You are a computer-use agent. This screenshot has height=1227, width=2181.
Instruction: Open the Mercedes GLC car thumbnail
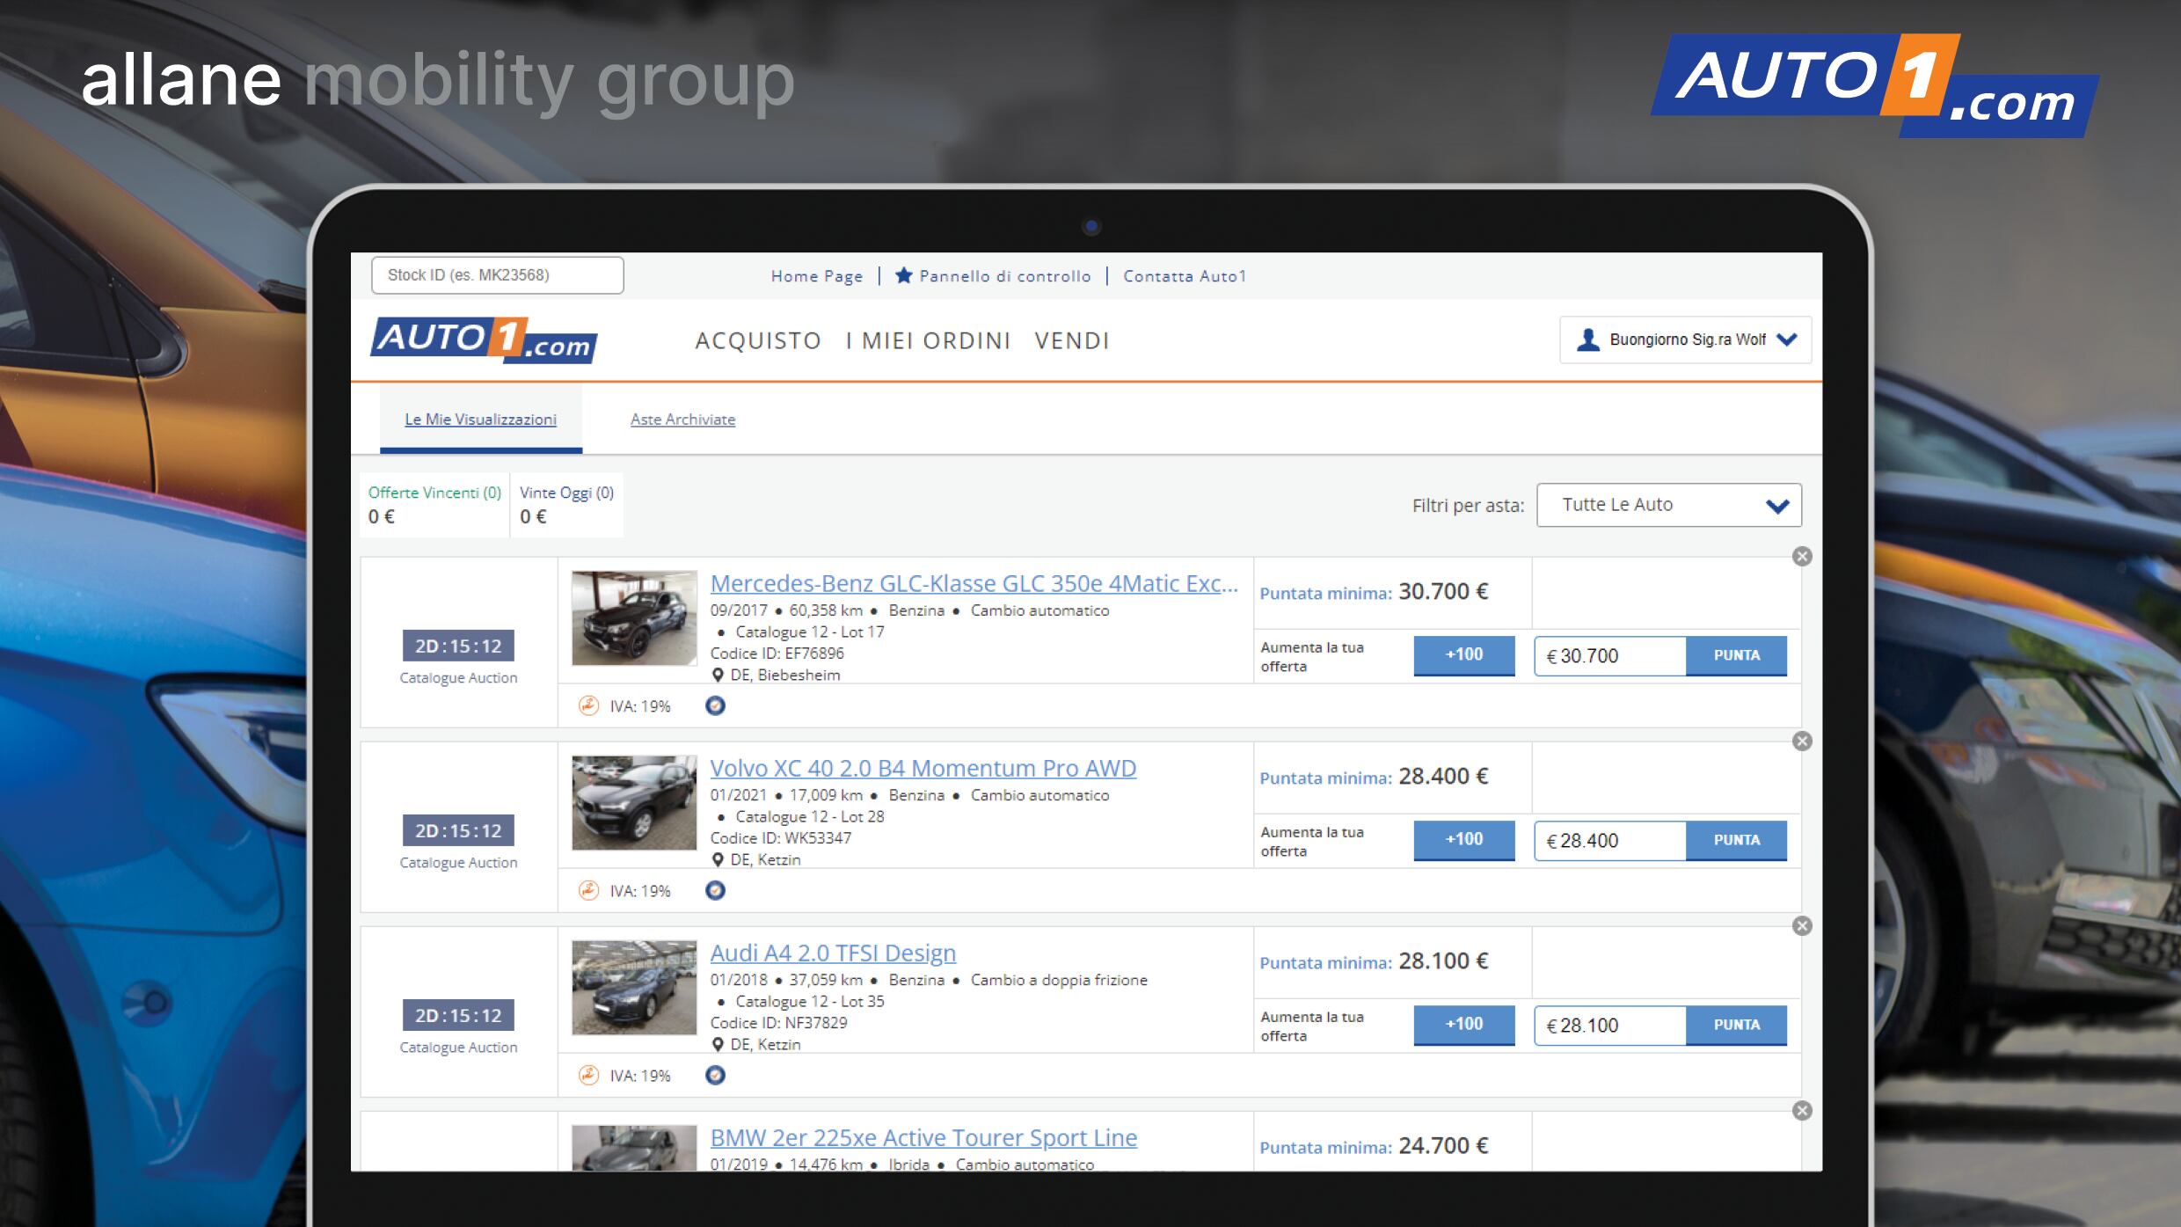634,617
